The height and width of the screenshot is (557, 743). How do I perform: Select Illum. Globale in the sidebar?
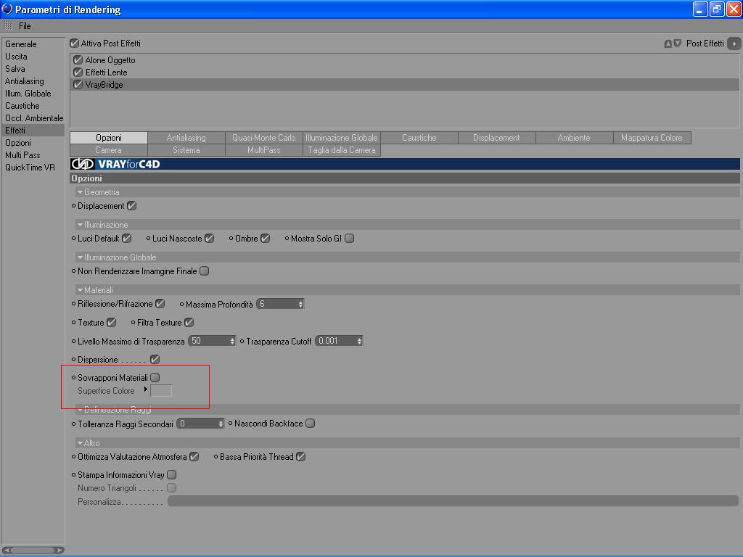(x=33, y=94)
